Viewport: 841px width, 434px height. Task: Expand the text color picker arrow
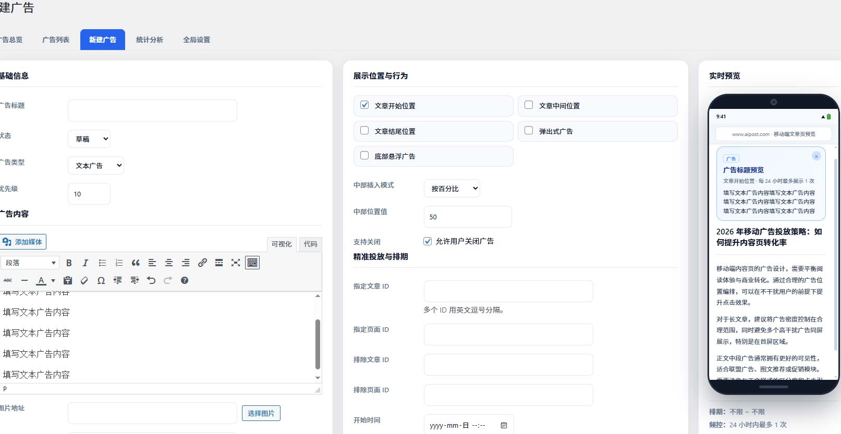(x=53, y=280)
